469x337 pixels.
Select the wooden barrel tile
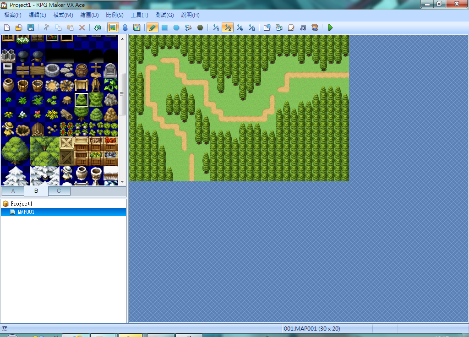[82, 71]
